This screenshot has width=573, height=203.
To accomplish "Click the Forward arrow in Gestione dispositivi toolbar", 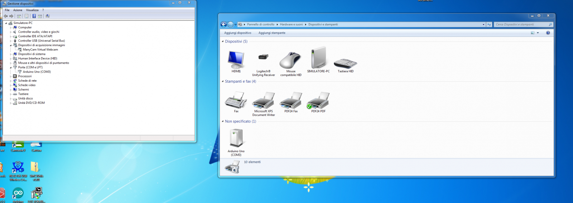I will 11,16.
